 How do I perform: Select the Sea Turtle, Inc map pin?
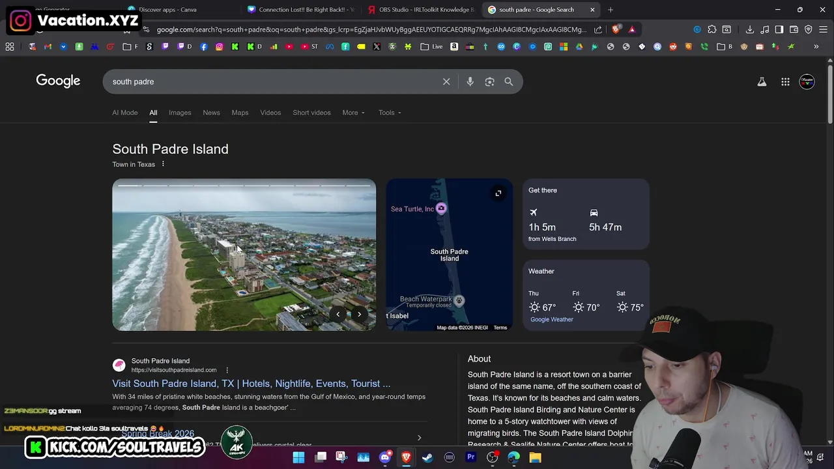(441, 208)
